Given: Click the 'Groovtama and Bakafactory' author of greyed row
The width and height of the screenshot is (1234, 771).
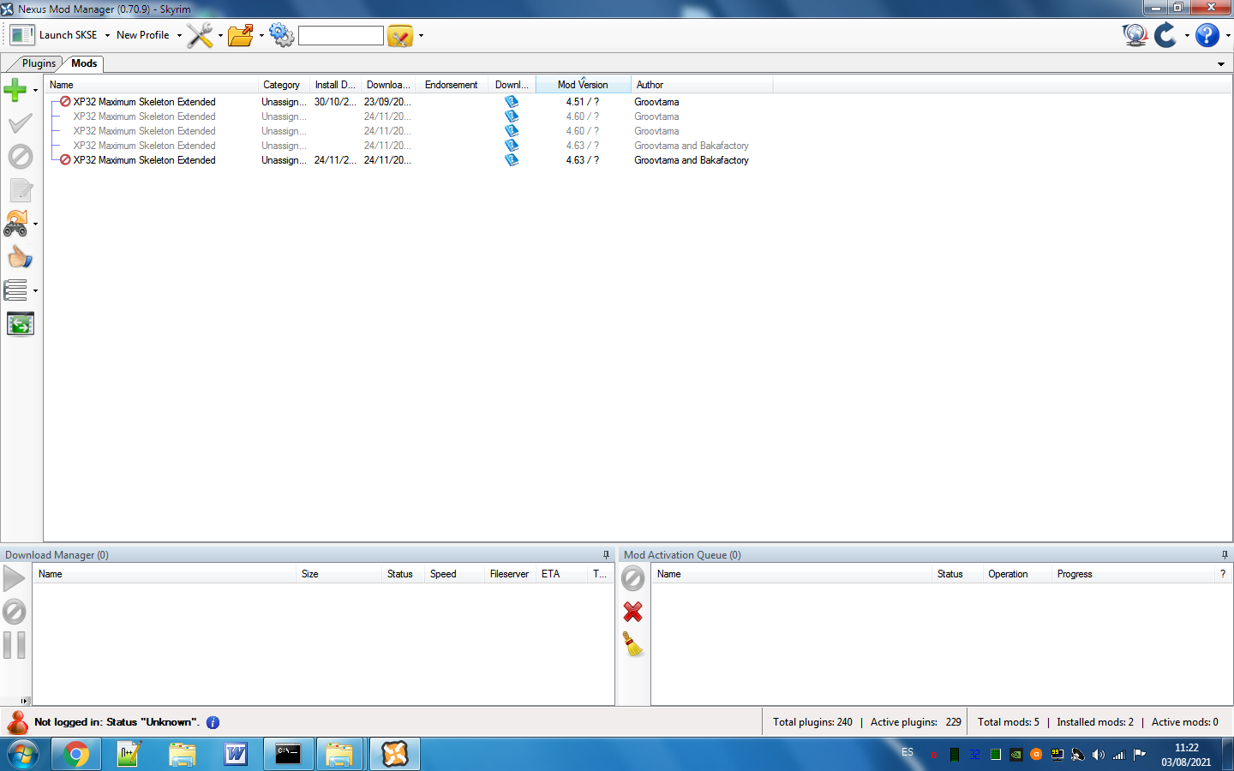Looking at the screenshot, I should click(x=691, y=146).
